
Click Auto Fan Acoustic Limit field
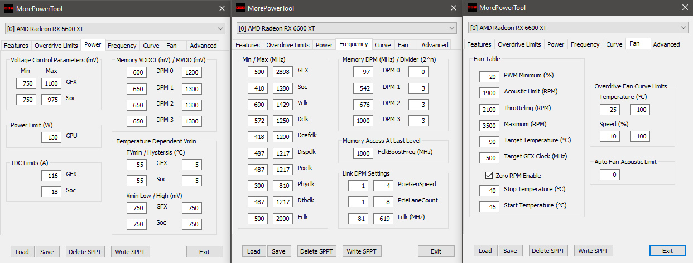click(610, 175)
